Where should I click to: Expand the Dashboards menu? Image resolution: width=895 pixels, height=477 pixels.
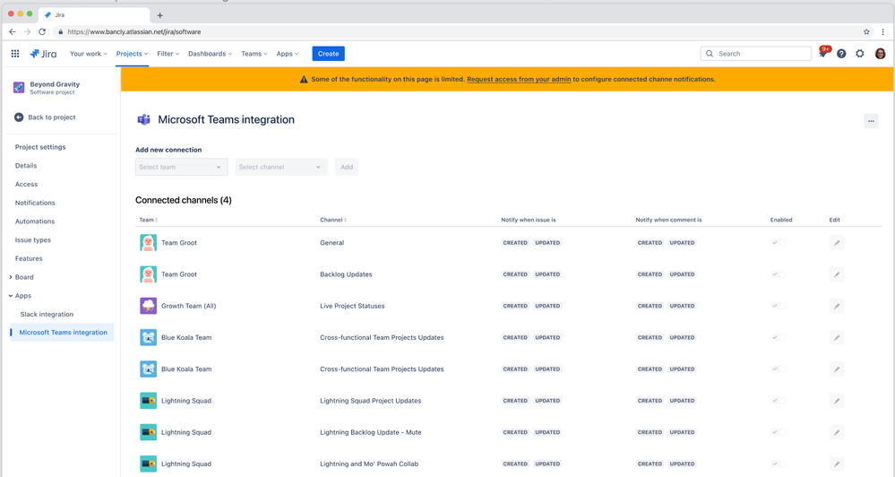(210, 54)
